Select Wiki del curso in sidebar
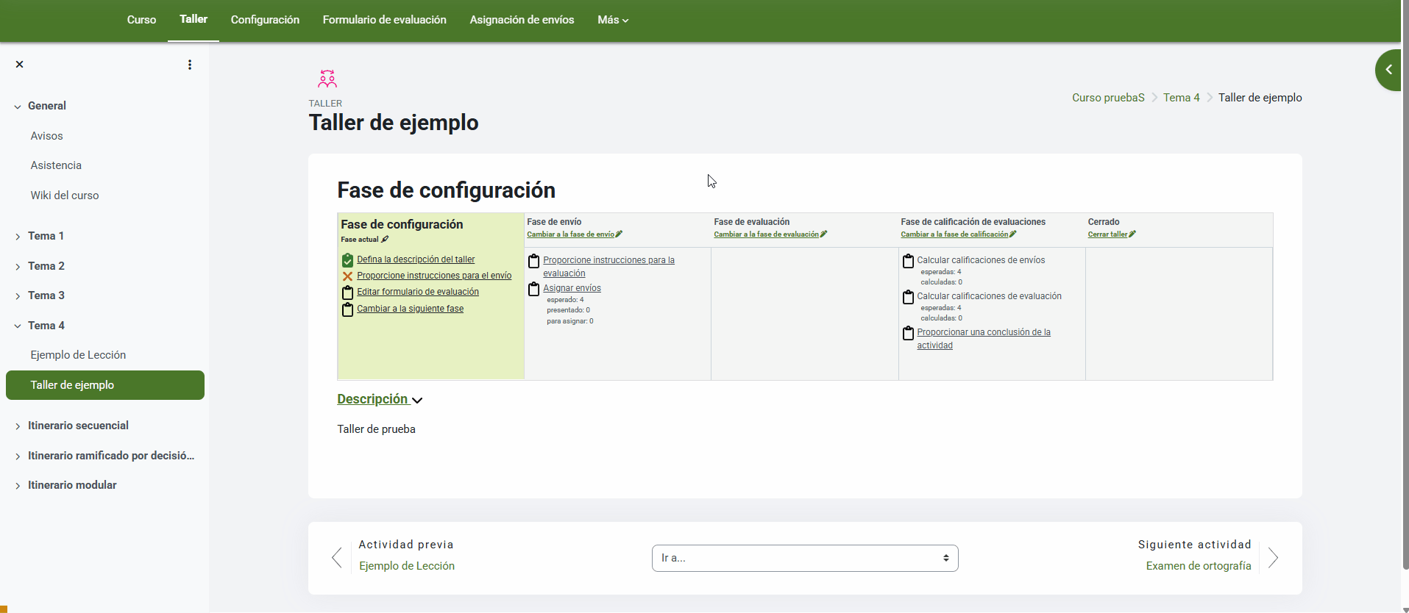 pos(65,196)
